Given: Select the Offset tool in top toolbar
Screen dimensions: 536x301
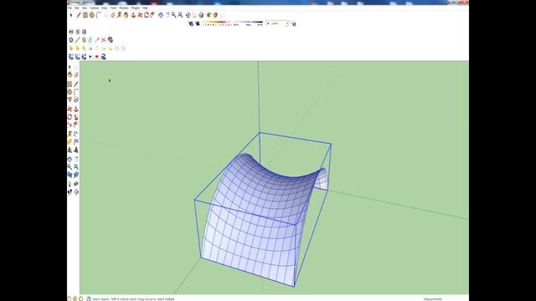Looking at the screenshot, I should pyautogui.click(x=152, y=15).
